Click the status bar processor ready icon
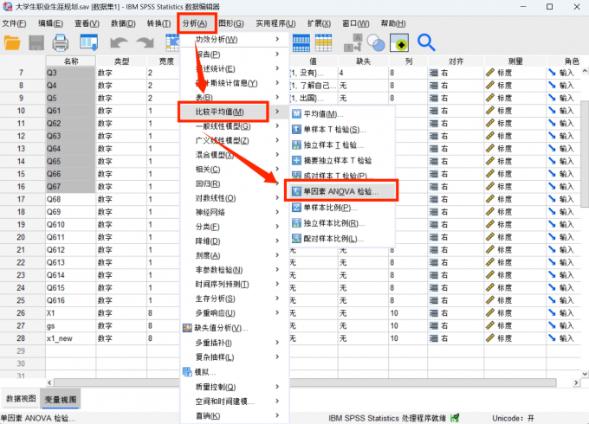589x424 pixels. [x=455, y=418]
